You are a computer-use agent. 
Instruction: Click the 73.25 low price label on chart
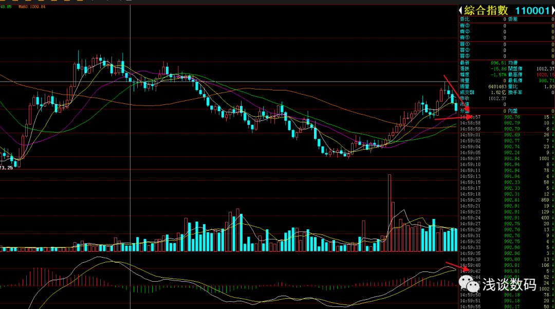pyautogui.click(x=6, y=168)
